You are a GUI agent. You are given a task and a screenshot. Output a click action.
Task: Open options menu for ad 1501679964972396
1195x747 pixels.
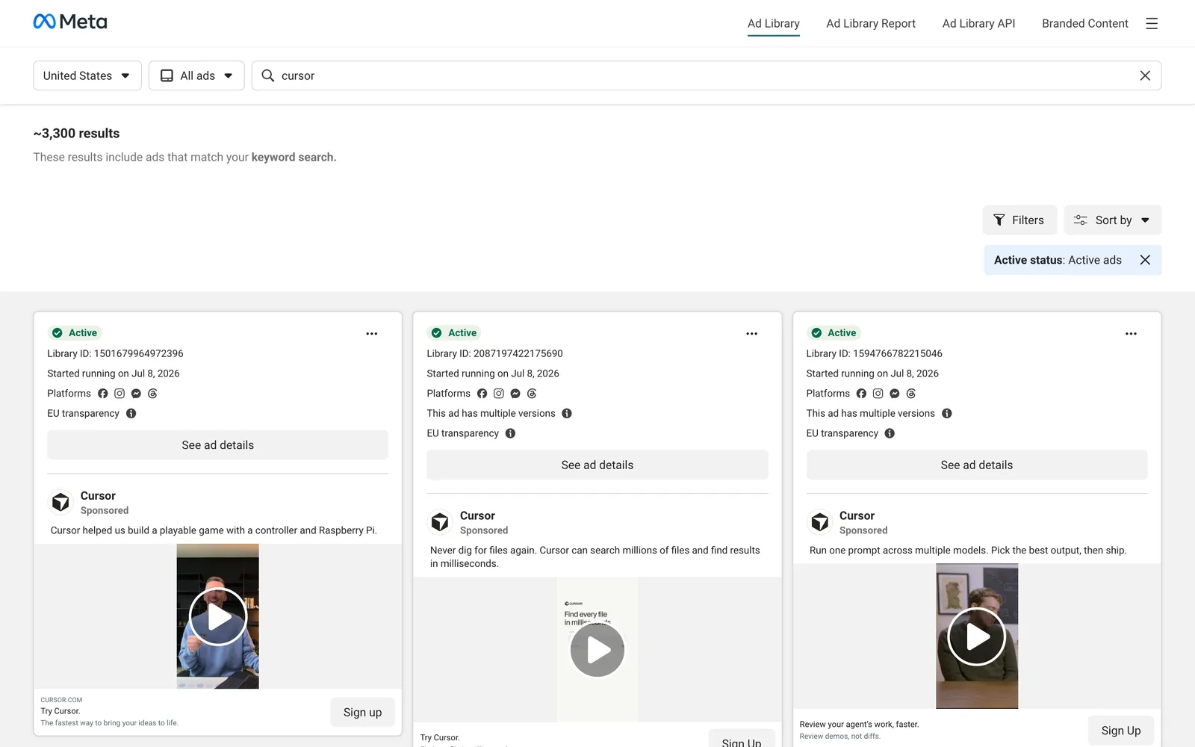[x=372, y=334]
